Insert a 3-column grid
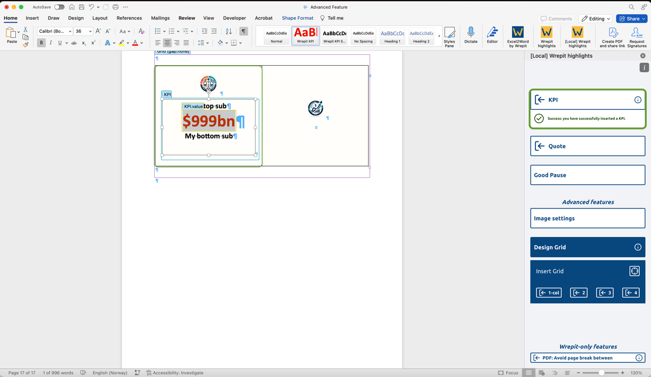 click(605, 293)
